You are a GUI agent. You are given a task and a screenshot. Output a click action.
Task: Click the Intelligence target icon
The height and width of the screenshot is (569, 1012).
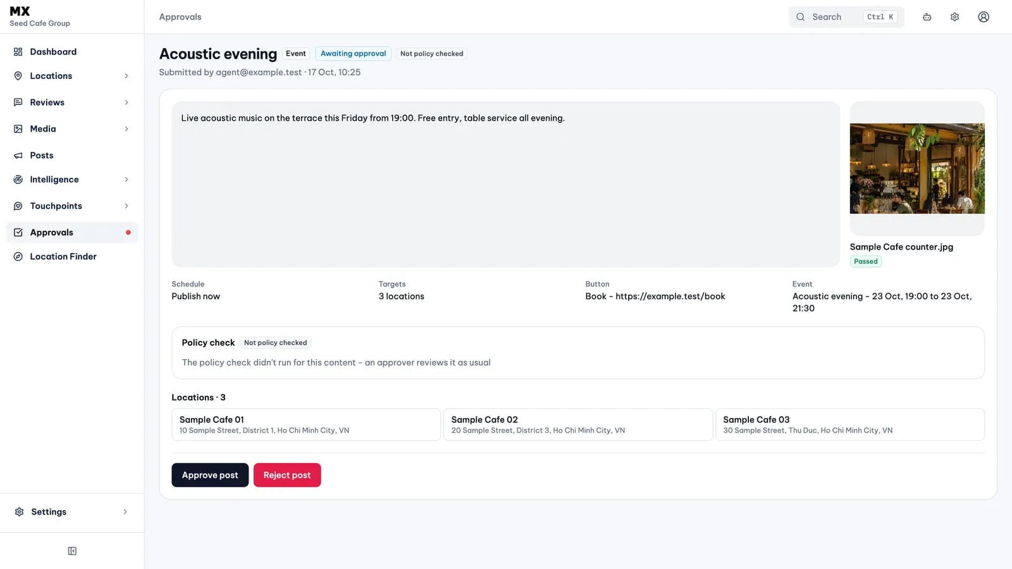click(x=18, y=180)
